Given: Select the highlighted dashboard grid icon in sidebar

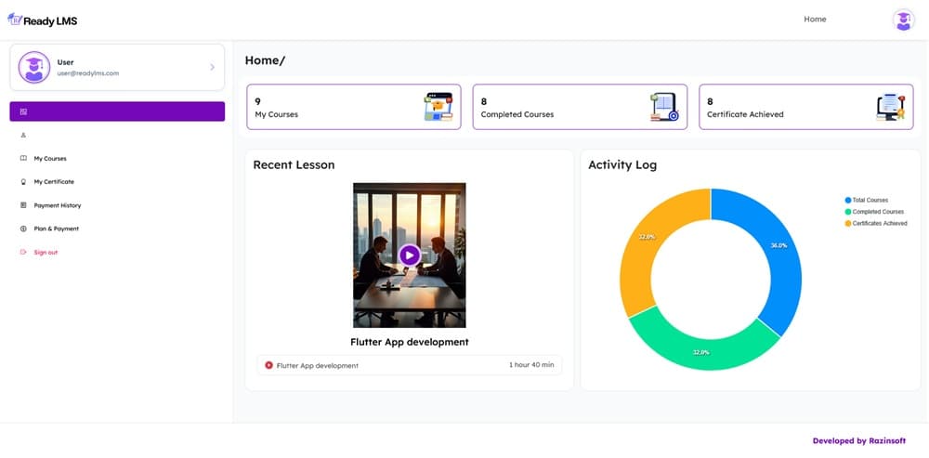Looking at the screenshot, I should (x=23, y=111).
